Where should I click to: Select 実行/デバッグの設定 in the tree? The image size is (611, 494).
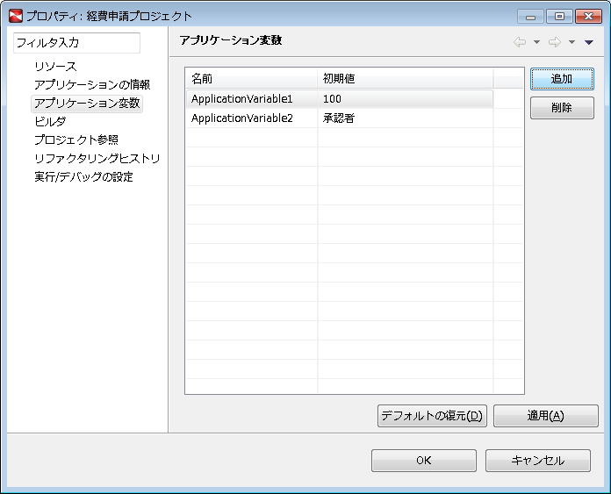coord(83,176)
